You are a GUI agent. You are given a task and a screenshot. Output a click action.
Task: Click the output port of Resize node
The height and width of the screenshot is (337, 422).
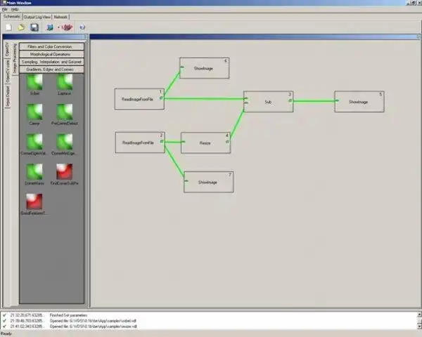tap(227, 141)
